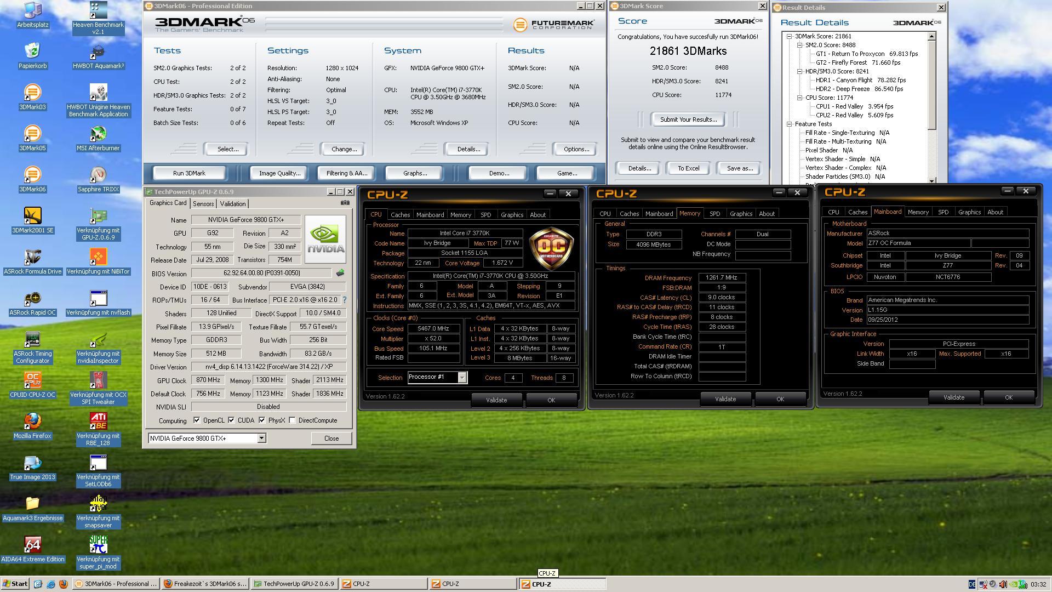Collapse the CPU Score tree node
1052x592 pixels.
(x=800, y=98)
